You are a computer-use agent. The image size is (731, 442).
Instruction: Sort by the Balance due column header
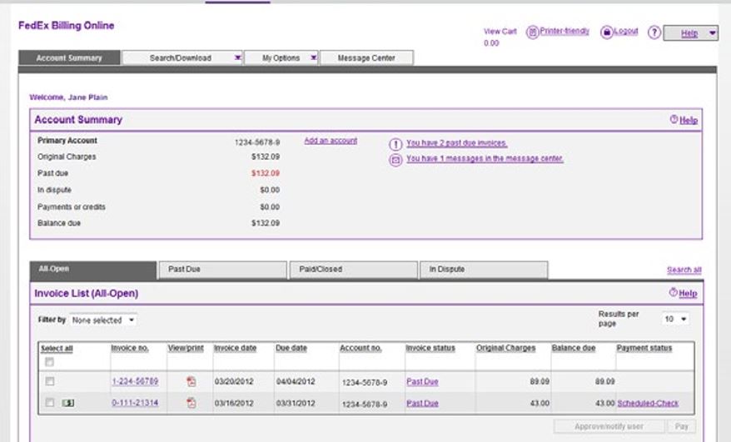point(574,348)
